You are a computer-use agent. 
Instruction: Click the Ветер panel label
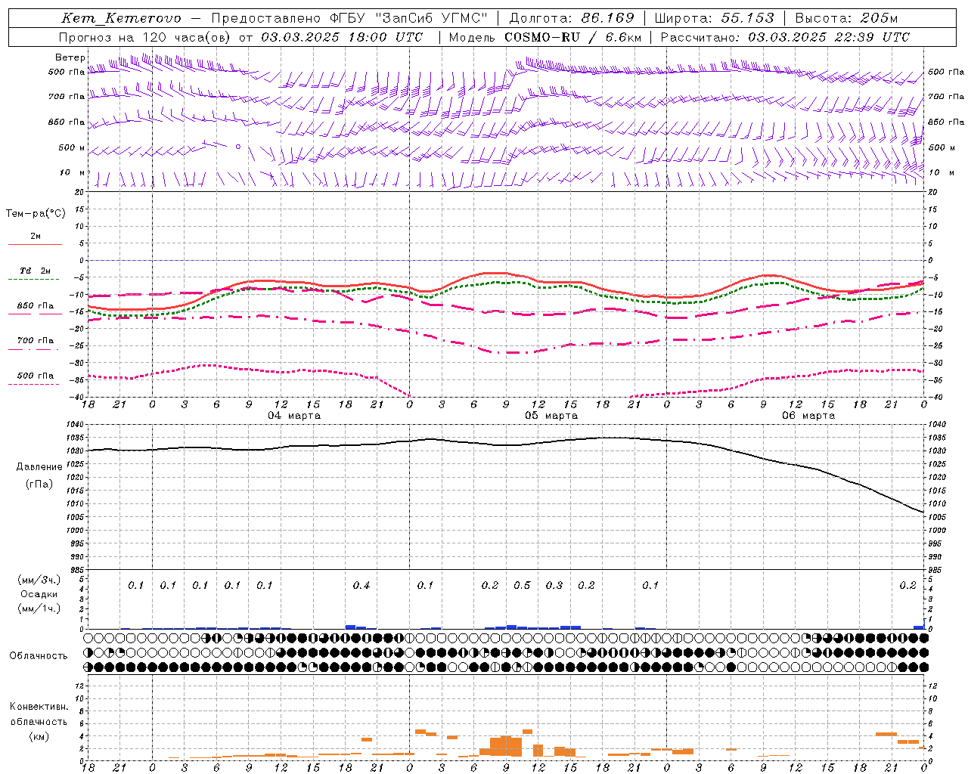70,57
